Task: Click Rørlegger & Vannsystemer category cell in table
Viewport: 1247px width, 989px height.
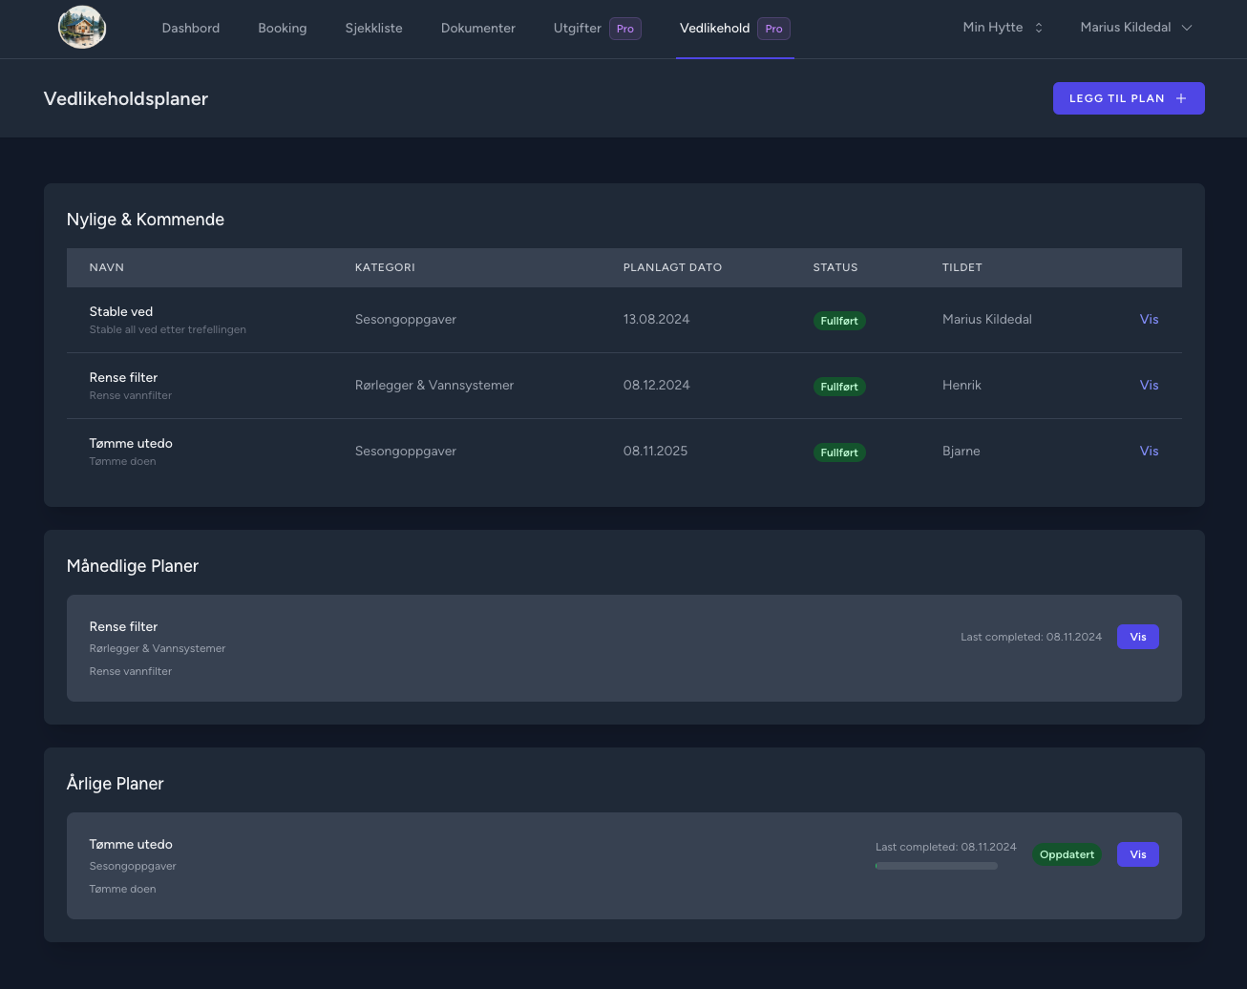Action: click(x=434, y=386)
